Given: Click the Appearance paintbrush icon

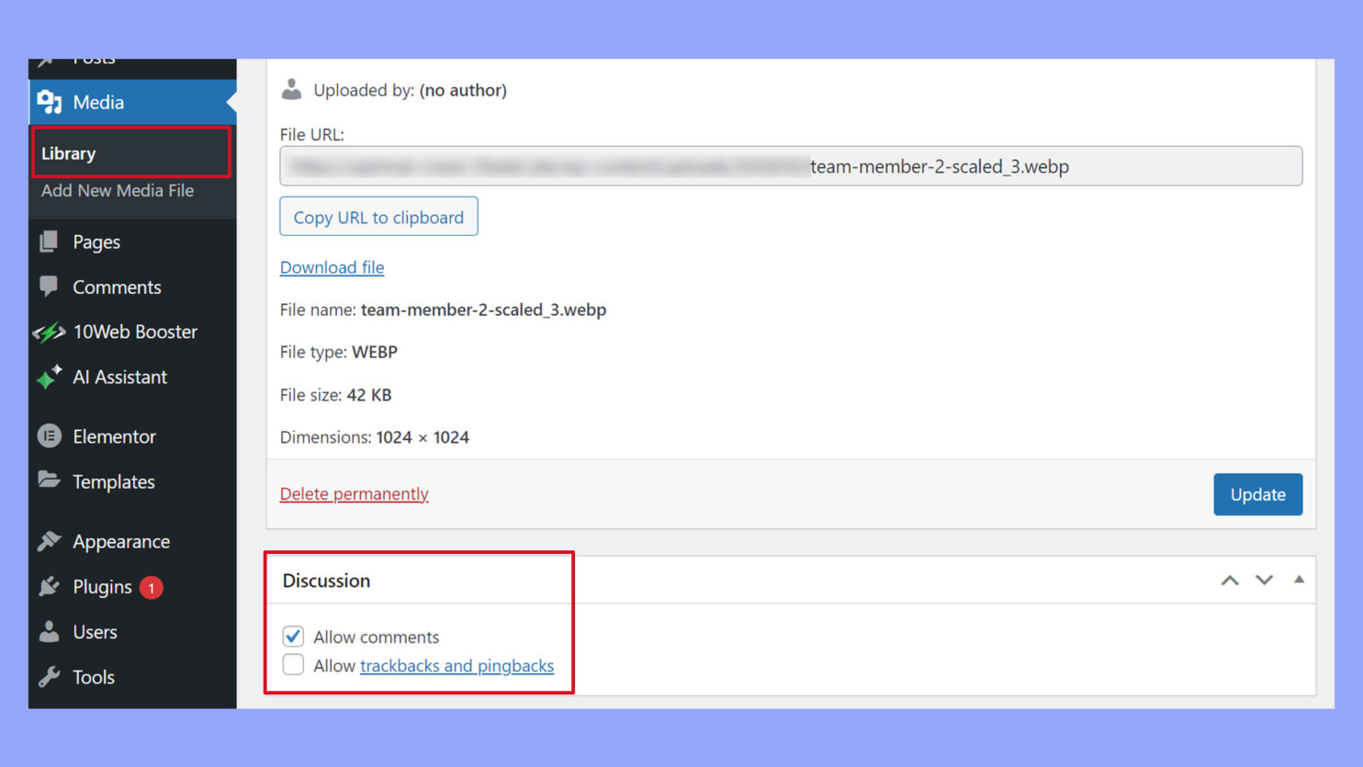Looking at the screenshot, I should click(51, 541).
